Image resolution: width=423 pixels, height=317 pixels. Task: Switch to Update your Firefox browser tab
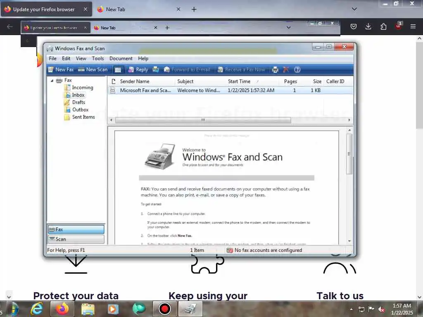tap(44, 9)
